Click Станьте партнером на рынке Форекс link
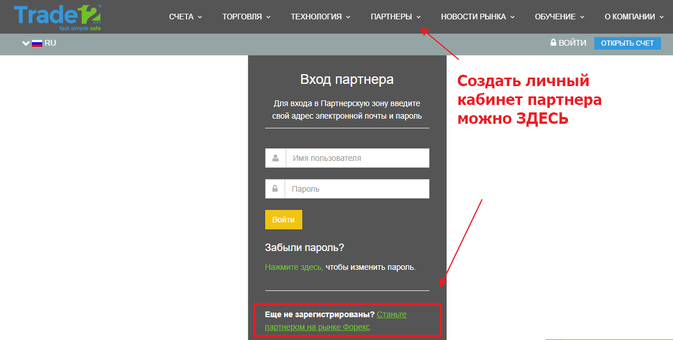This screenshot has height=340, width=673. point(335,321)
